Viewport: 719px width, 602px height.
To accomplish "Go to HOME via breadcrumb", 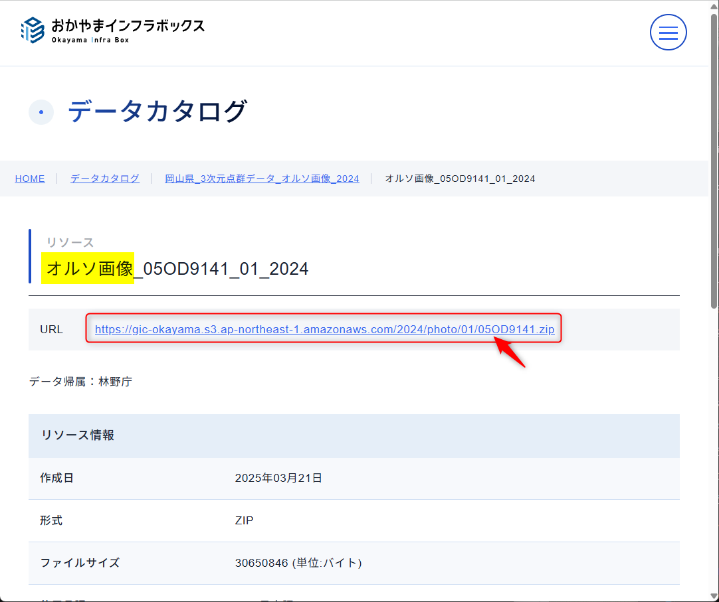I will 30,179.
